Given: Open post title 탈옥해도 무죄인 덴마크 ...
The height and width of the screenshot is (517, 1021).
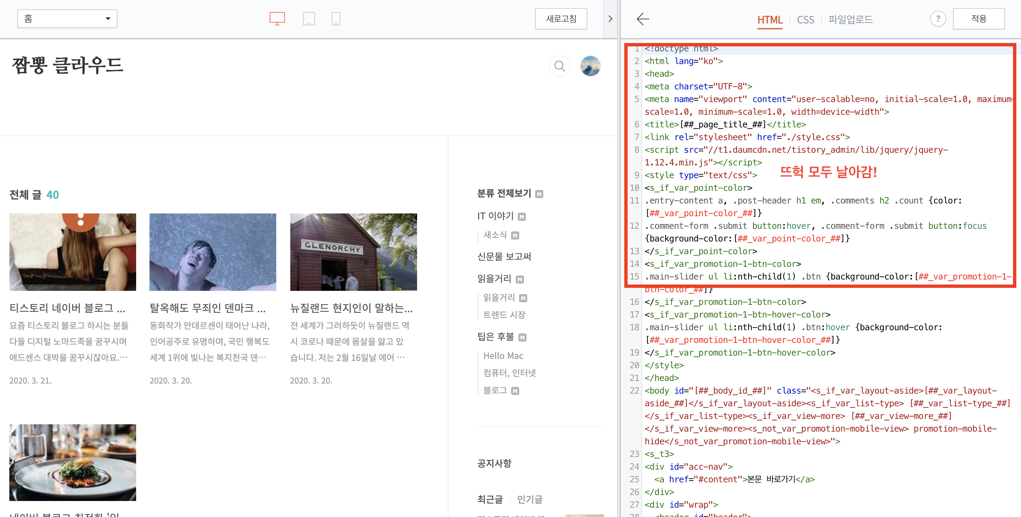Looking at the screenshot, I should pos(208,308).
